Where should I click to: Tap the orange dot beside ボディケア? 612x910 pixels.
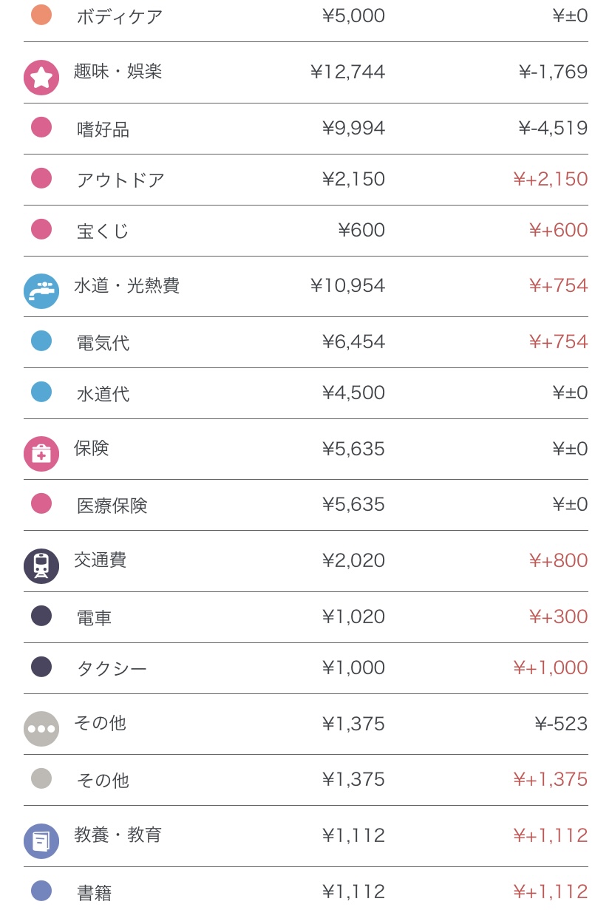(41, 15)
